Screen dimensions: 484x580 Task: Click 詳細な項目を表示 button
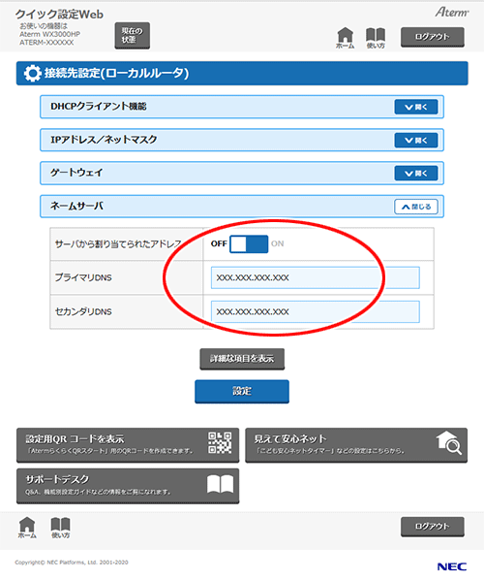pos(242,359)
